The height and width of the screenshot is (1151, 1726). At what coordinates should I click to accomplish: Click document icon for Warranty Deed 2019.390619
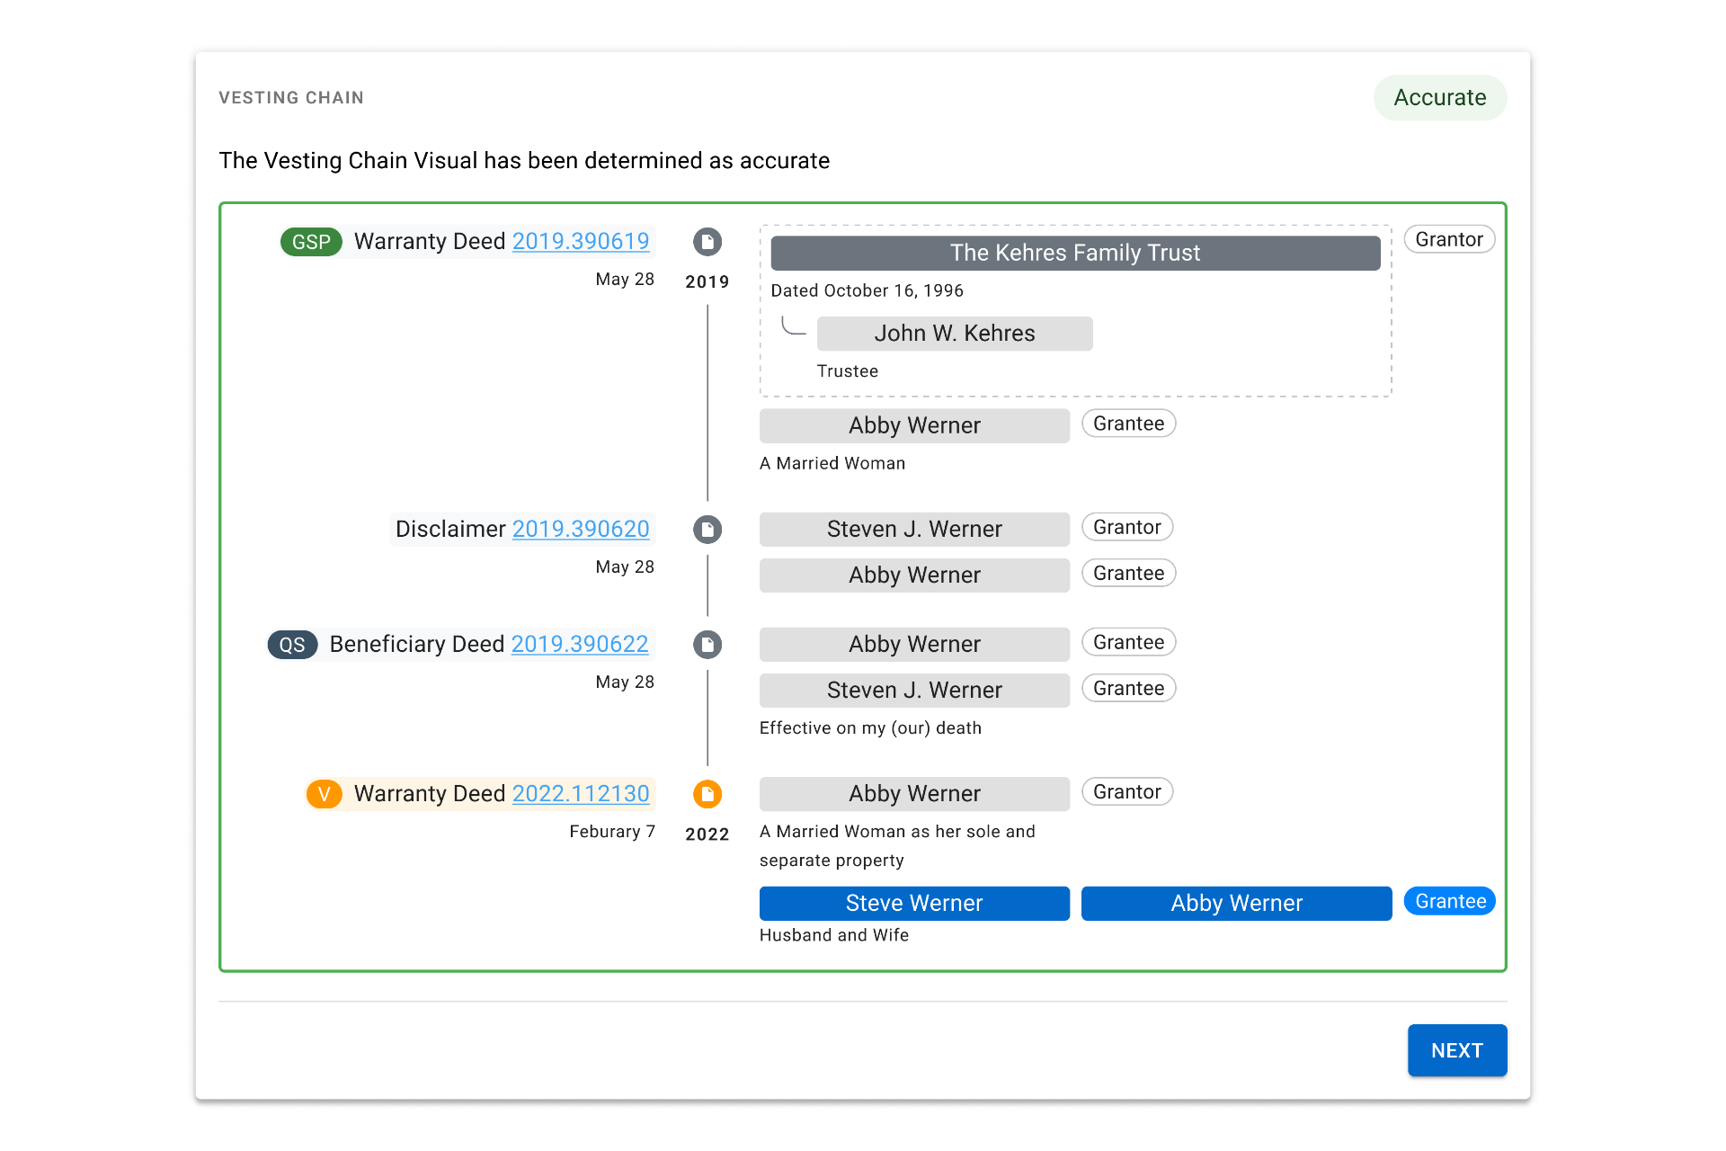(707, 242)
